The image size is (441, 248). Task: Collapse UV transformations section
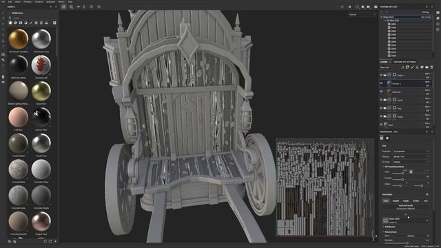click(383, 167)
